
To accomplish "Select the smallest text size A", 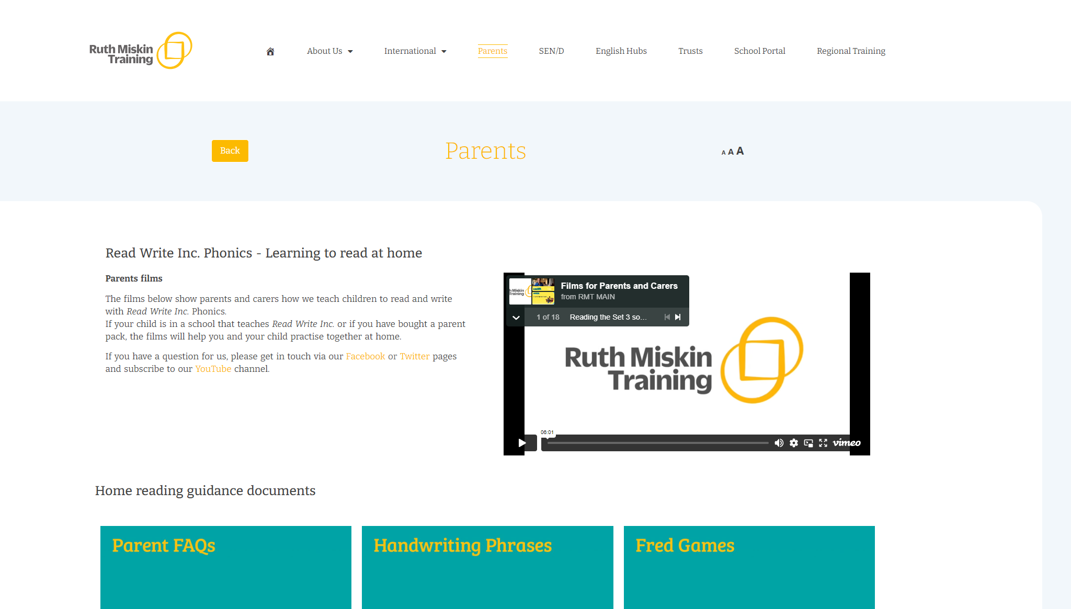I will pos(723,153).
